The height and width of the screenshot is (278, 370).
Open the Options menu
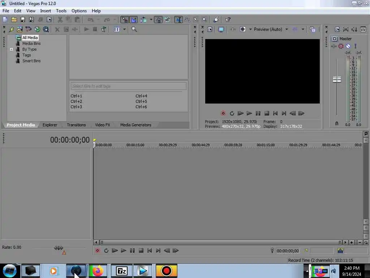coord(79,11)
